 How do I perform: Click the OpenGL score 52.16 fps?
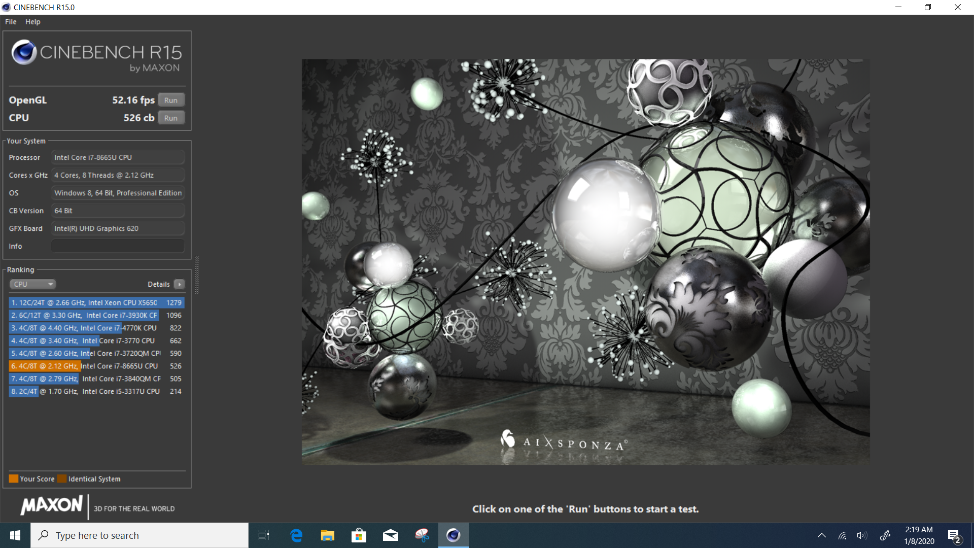[x=133, y=100]
